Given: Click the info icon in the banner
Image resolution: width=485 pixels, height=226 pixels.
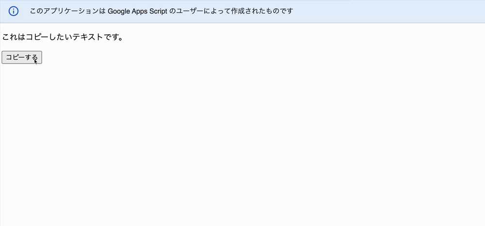Looking at the screenshot, I should tap(14, 11).
